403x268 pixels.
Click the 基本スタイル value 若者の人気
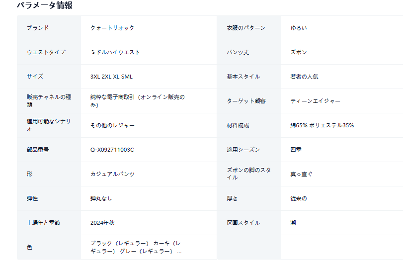(x=304, y=77)
